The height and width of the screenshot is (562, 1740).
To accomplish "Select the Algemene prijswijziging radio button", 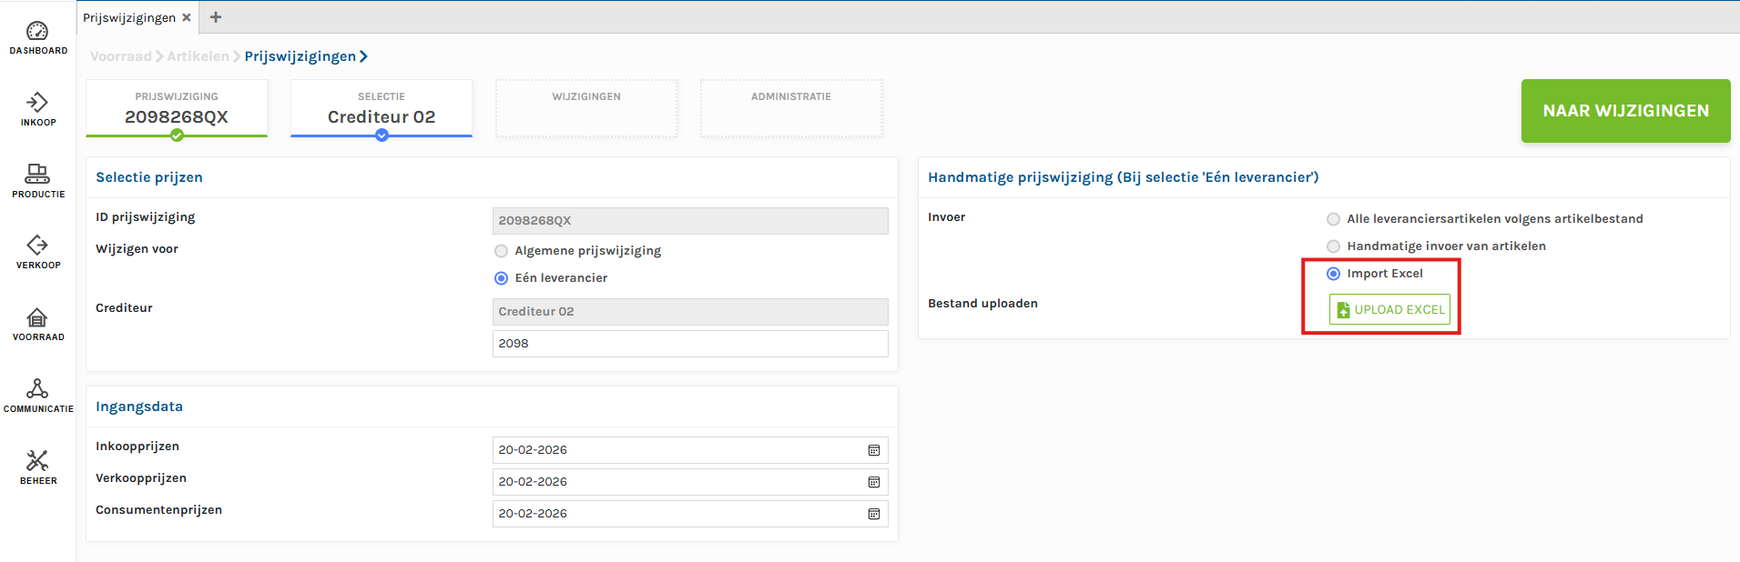I will (x=501, y=251).
